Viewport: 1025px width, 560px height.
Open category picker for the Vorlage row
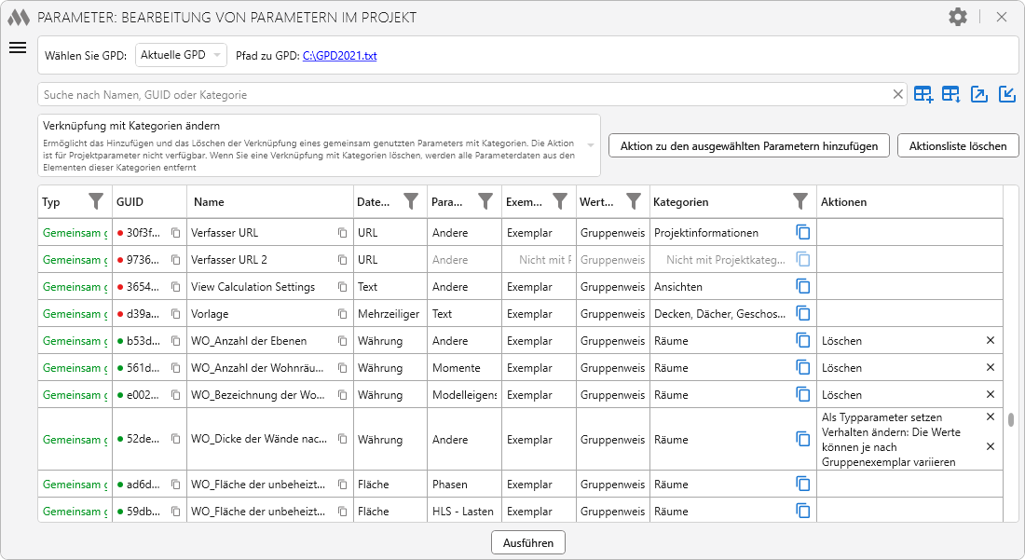[803, 314]
